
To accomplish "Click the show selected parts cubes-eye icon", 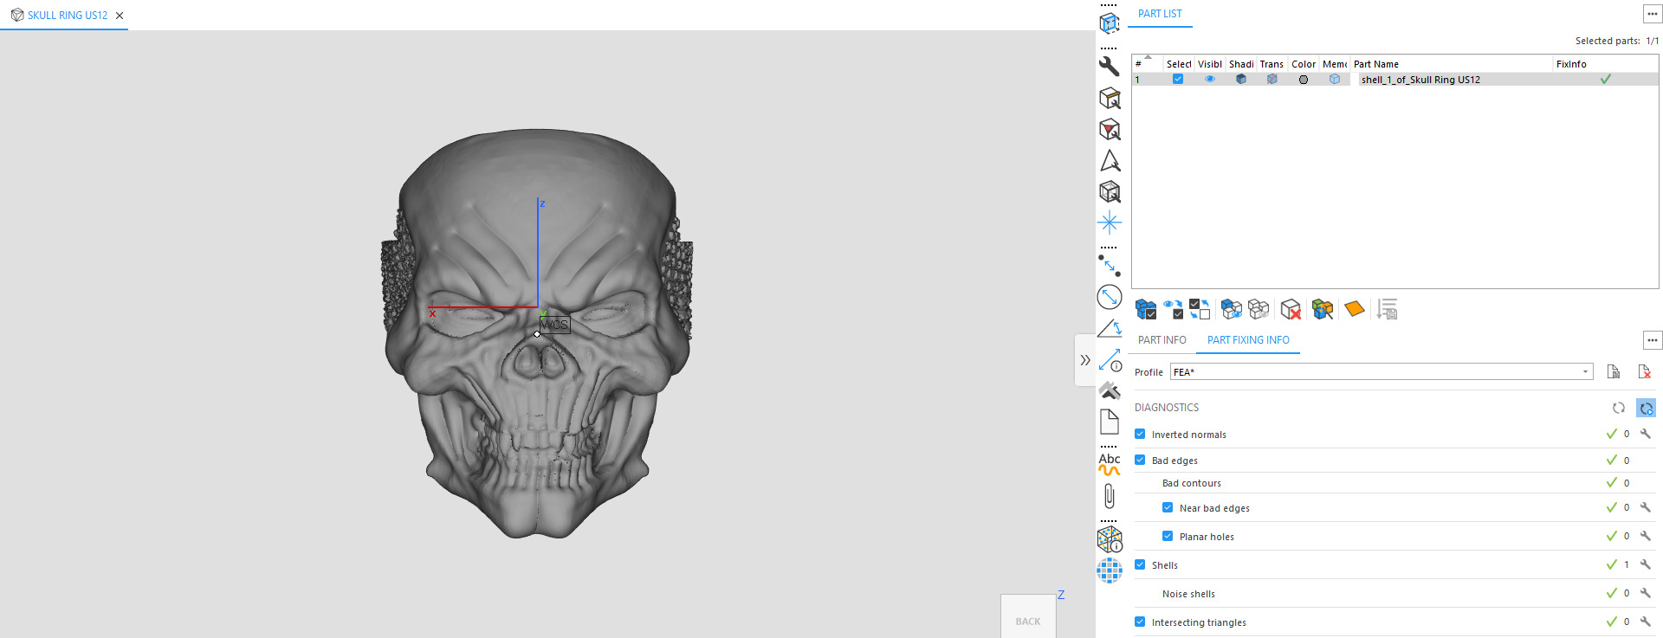I will coord(1232,309).
